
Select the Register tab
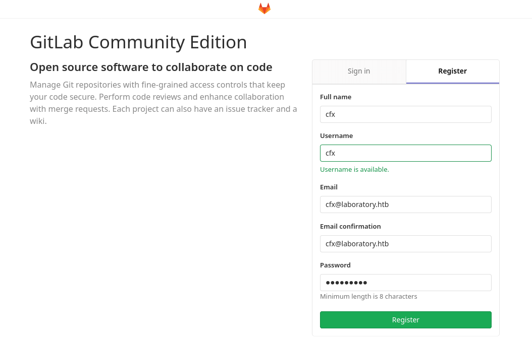pos(452,72)
